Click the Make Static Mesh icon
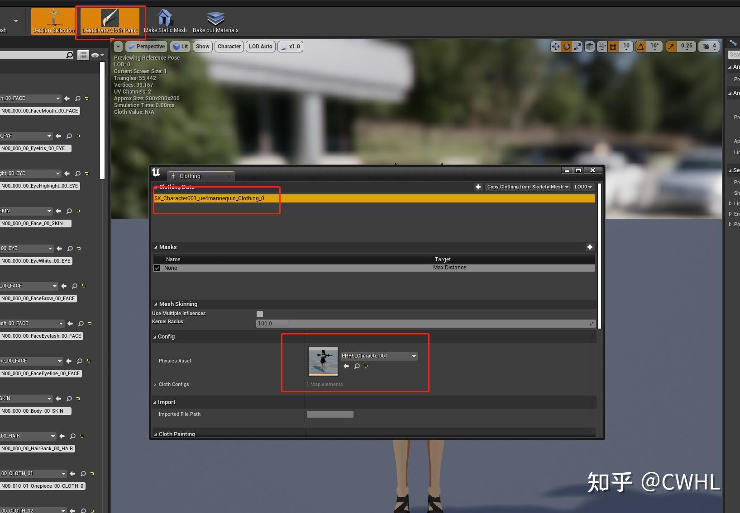 point(165,18)
